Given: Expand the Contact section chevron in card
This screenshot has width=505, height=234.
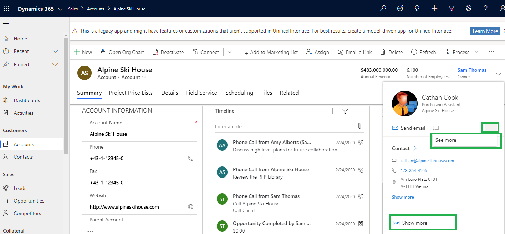Looking at the screenshot, I should click(x=415, y=148).
